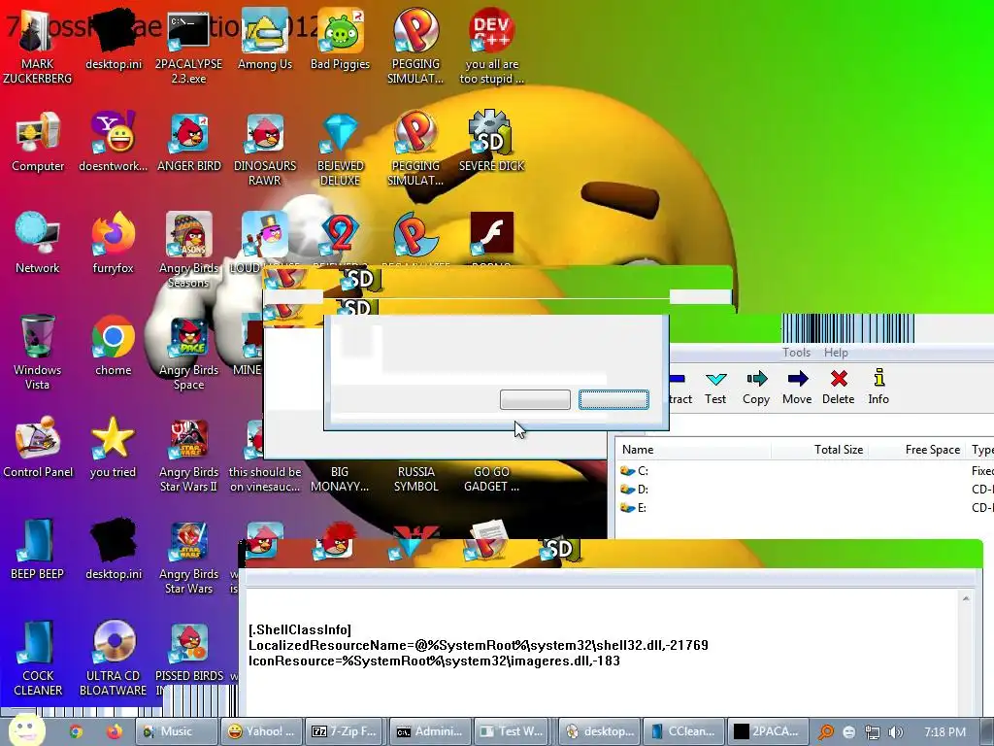
Task: Click the network tray icon
Action: pyautogui.click(x=873, y=732)
